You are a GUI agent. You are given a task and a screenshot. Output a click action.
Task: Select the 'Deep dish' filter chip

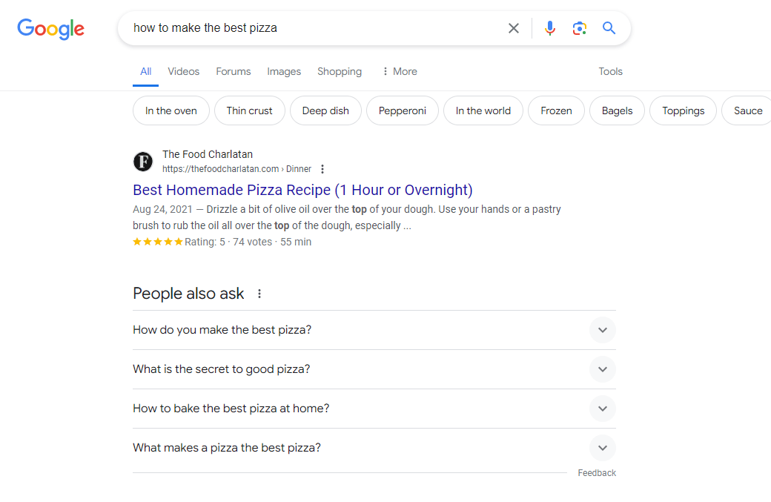(x=325, y=110)
